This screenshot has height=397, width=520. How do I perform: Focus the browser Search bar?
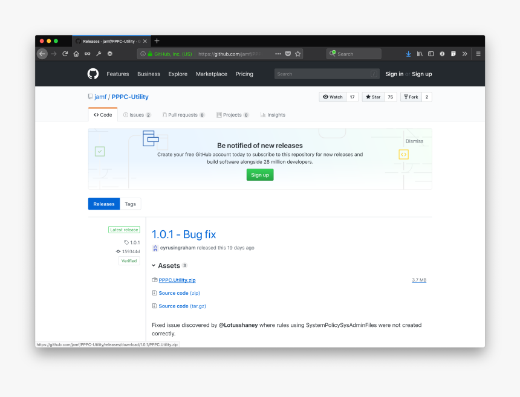pos(354,54)
